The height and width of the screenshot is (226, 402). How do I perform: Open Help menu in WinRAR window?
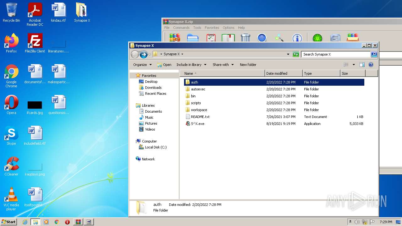pyautogui.click(x=241, y=28)
